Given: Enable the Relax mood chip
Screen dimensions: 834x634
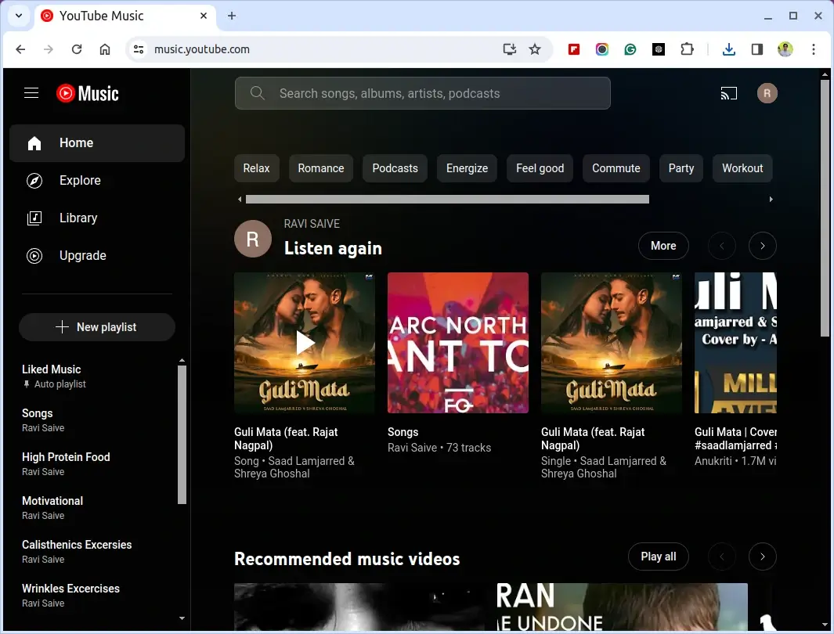Looking at the screenshot, I should 256,168.
